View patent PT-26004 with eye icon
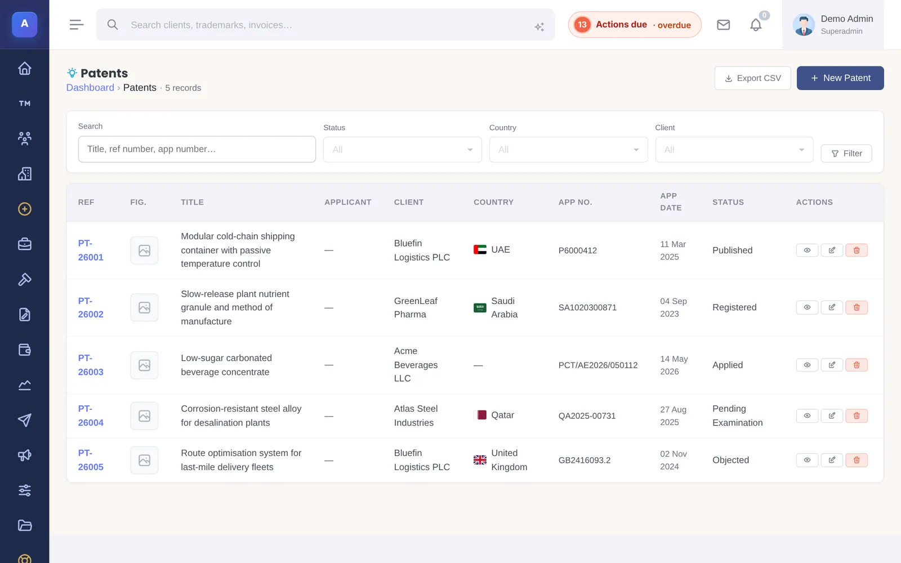Screen dimensions: 901x563 807,415
